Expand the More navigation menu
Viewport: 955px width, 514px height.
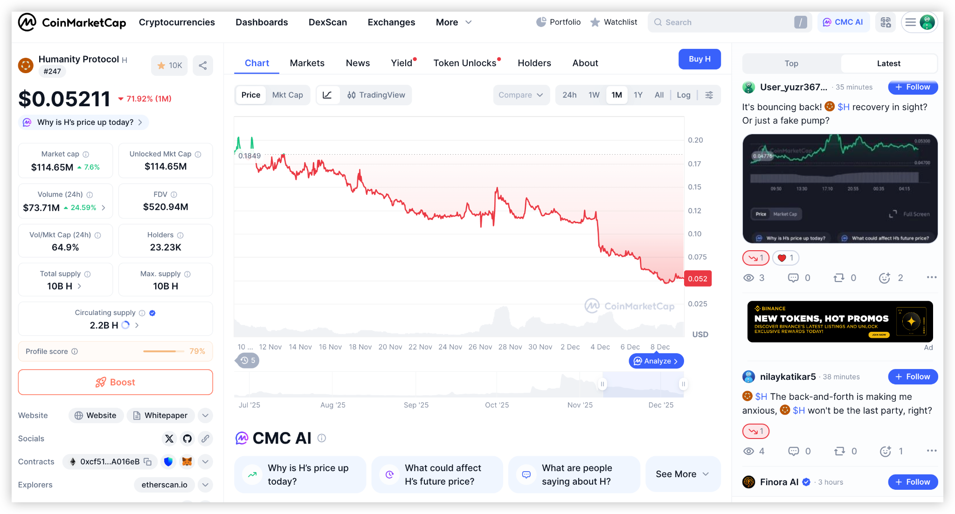pos(453,22)
